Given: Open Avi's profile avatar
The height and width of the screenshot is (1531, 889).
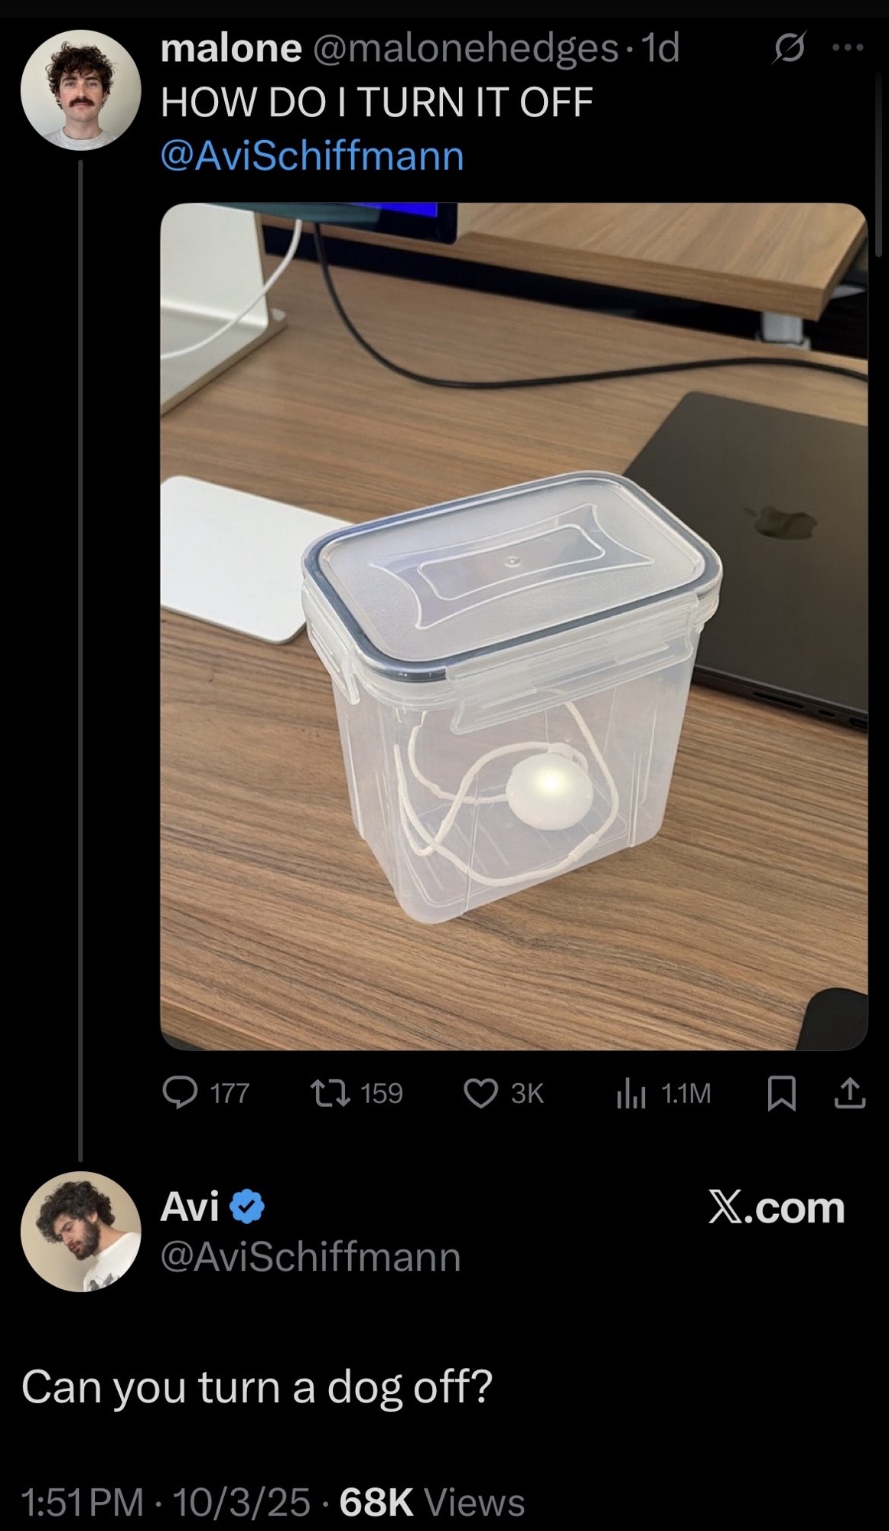Looking at the screenshot, I should pyautogui.click(x=80, y=1232).
